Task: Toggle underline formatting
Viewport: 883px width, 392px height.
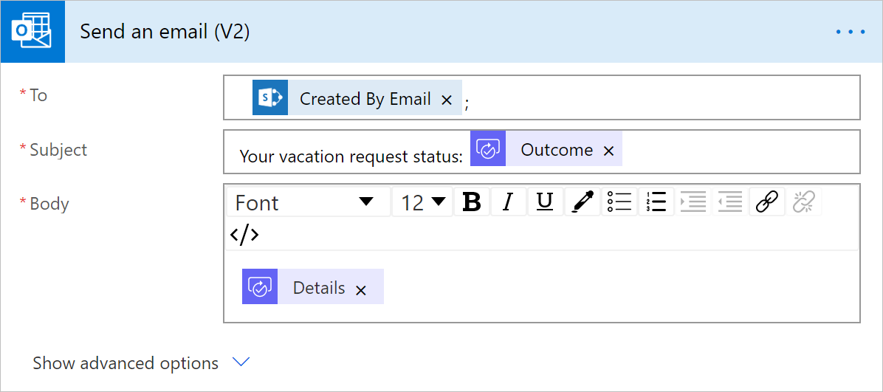Action: [x=545, y=202]
